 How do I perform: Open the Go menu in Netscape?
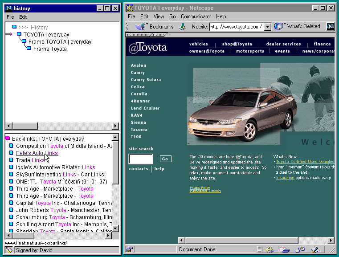(172, 16)
